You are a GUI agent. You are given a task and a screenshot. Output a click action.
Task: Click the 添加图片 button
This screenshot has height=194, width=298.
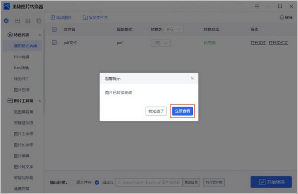(x=61, y=18)
